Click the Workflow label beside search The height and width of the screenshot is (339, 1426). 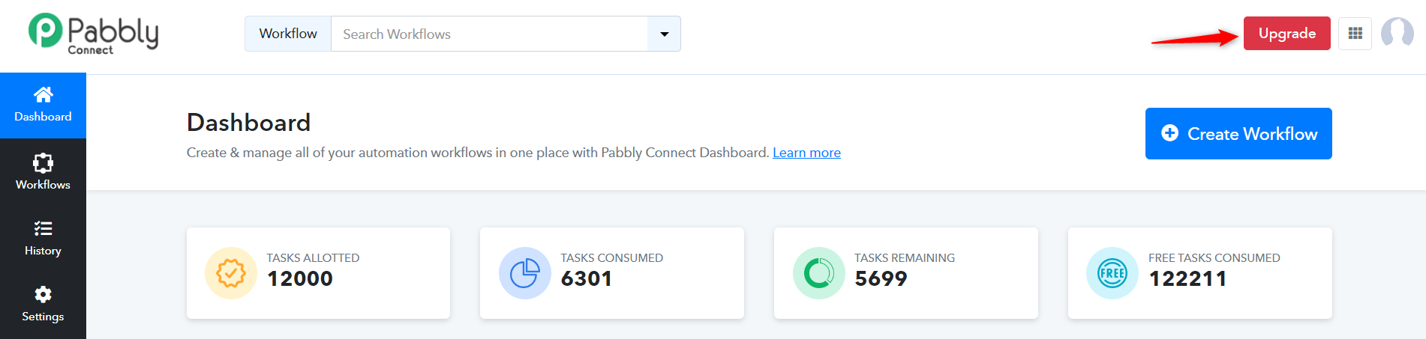(288, 34)
